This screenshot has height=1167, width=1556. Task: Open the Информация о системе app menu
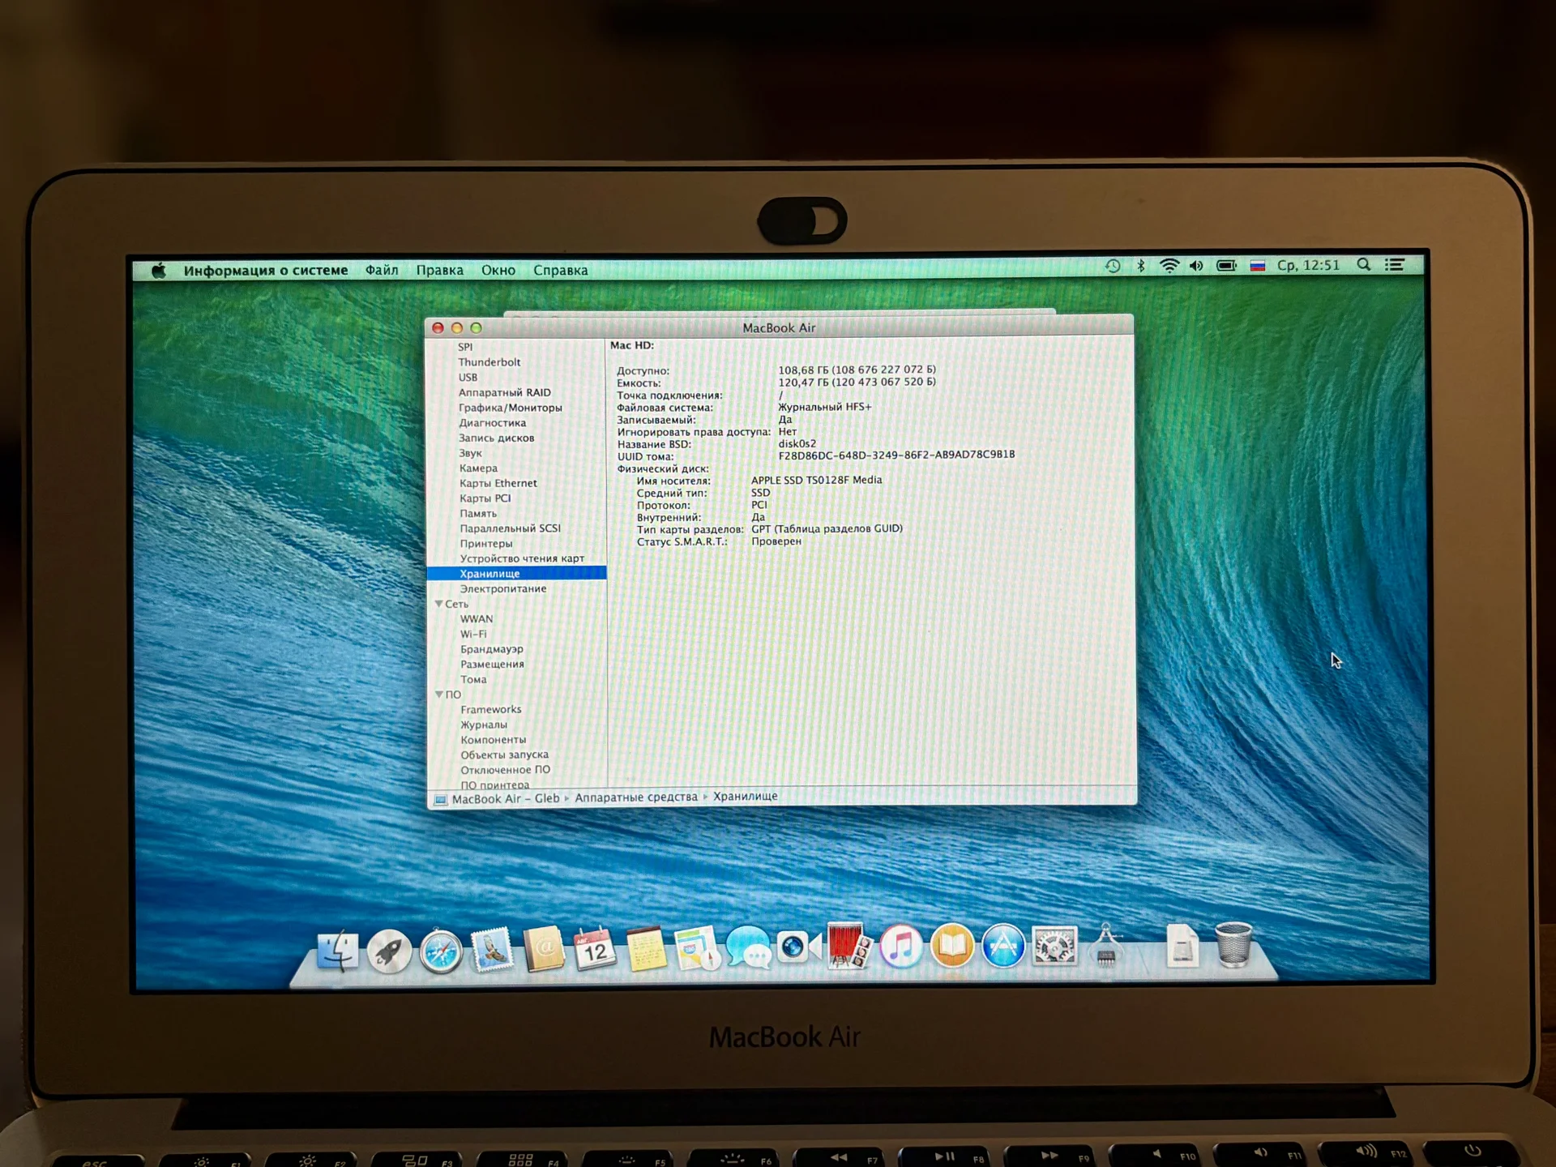coord(266,271)
